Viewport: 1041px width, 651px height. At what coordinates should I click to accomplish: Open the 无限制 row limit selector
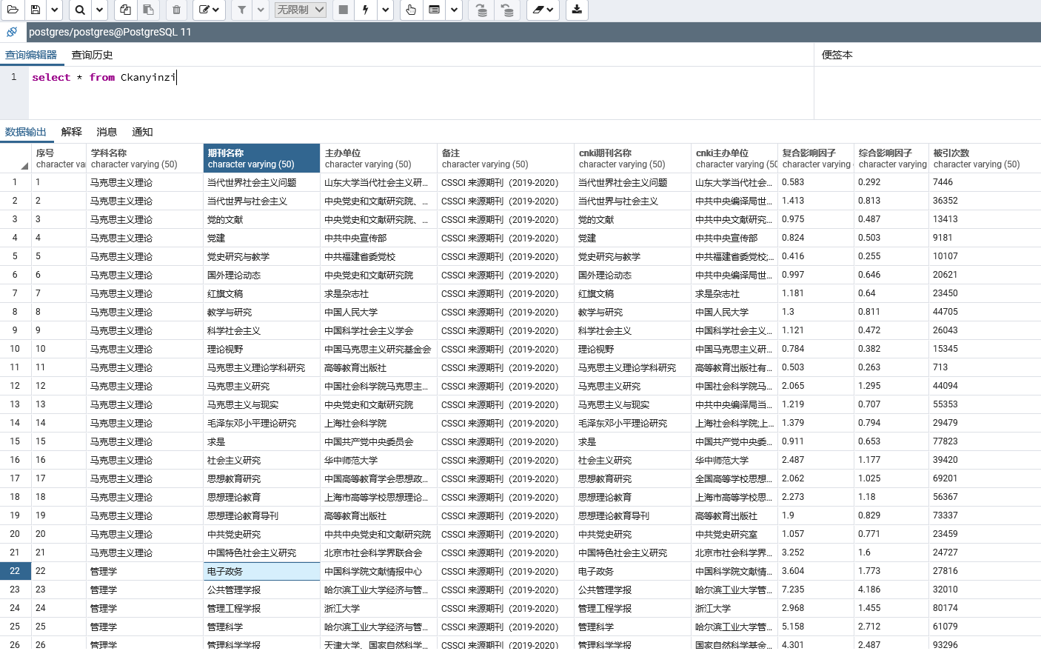(300, 10)
